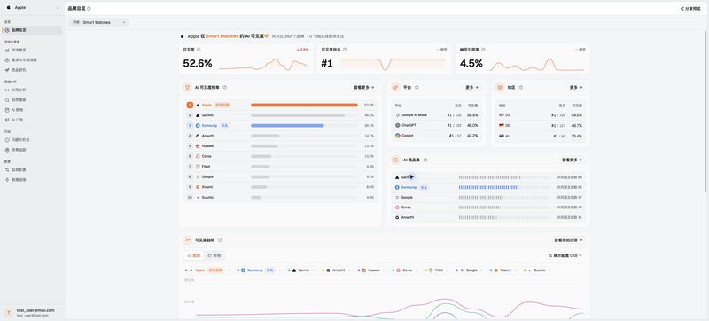Toggle Huawei series in trend legend
This screenshot has width=709, height=321.
[370, 270]
